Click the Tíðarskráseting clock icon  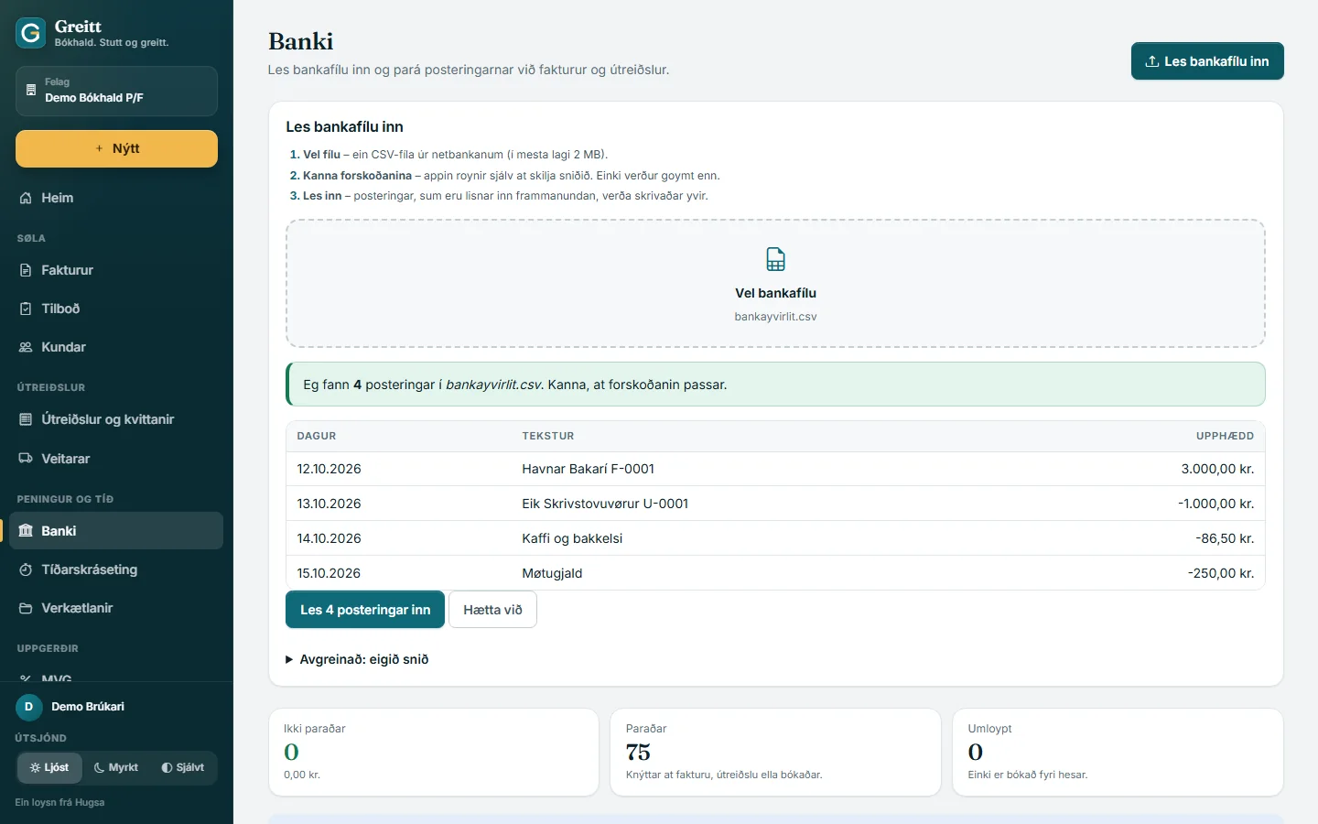coord(26,569)
